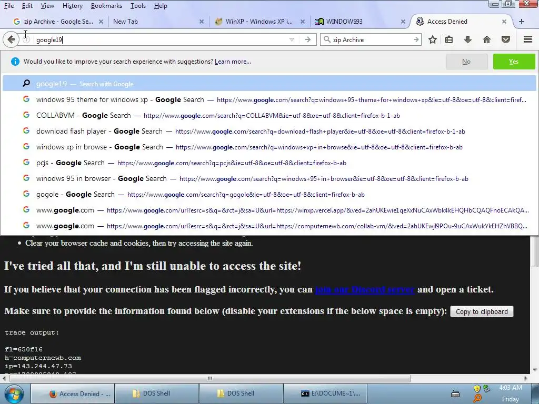
Task: Select 'google19 — Search with Google' suggestion
Action: point(269,84)
